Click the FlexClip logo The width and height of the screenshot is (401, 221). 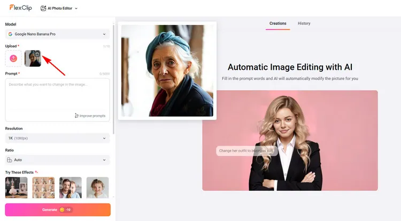pos(20,8)
